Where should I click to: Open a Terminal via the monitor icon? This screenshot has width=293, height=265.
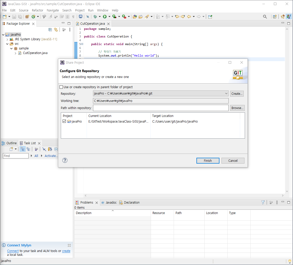click(x=80, y=17)
